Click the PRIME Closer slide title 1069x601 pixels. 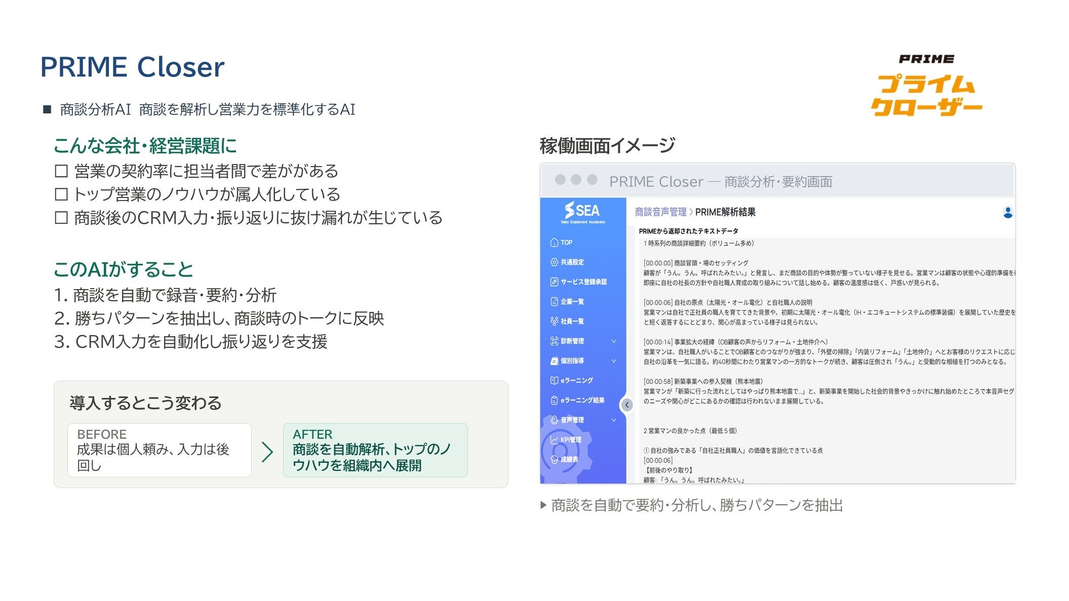coord(132,67)
